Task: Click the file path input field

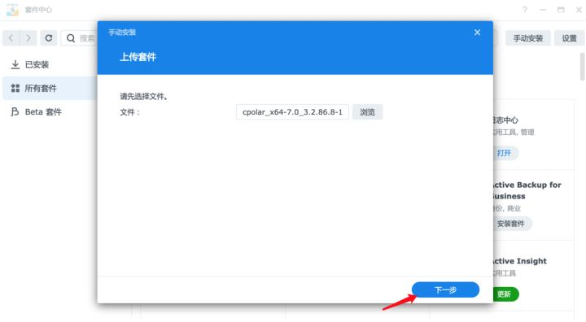Action: [x=292, y=112]
